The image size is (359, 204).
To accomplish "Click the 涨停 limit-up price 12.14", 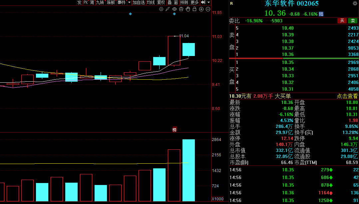I will (x=287, y=138).
